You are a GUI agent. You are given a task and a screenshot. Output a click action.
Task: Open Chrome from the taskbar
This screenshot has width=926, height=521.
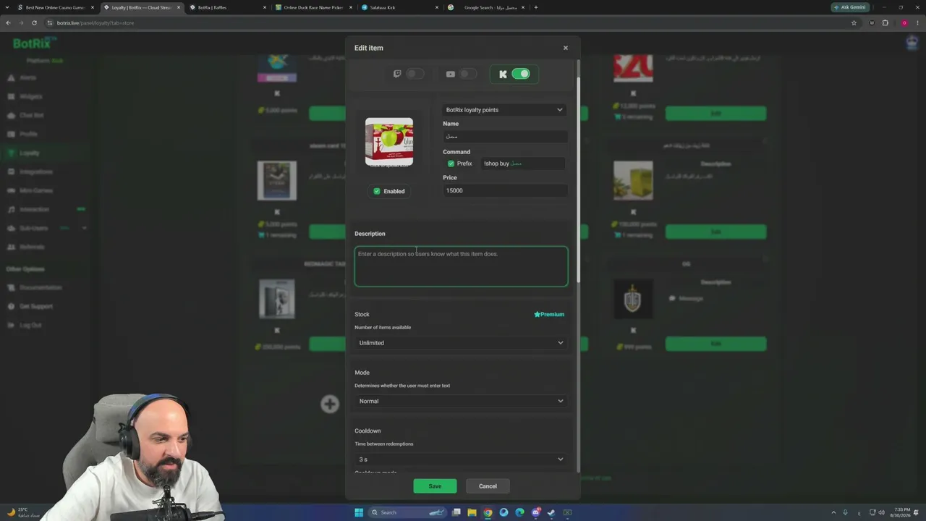tap(488, 512)
